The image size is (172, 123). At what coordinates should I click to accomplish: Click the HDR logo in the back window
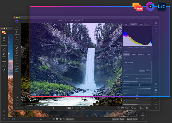[x=4, y=33]
